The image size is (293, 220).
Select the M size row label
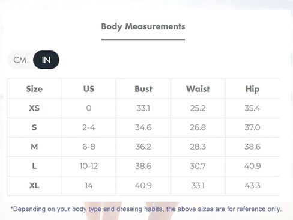point(34,147)
